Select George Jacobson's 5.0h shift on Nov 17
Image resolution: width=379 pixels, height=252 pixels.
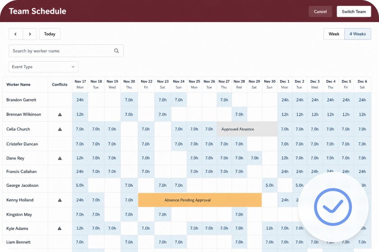(x=80, y=185)
